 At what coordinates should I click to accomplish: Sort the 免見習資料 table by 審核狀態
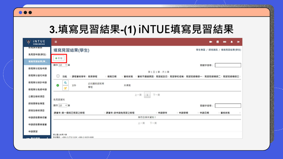click(225, 113)
